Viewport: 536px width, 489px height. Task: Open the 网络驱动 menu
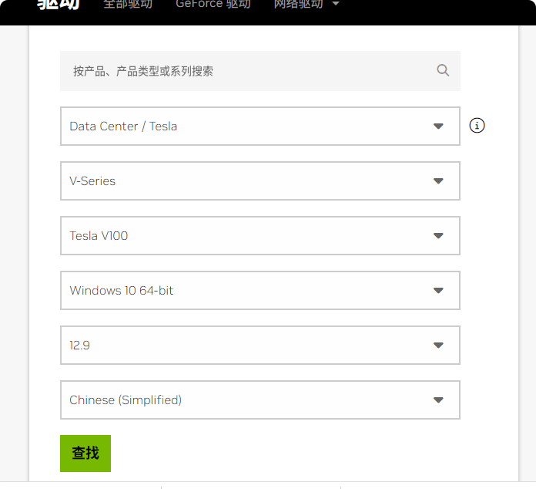click(298, 5)
